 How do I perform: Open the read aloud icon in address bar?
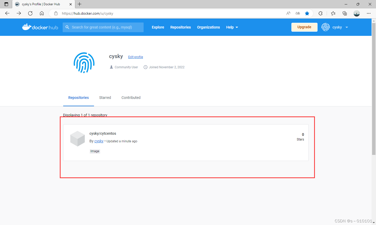(288, 13)
